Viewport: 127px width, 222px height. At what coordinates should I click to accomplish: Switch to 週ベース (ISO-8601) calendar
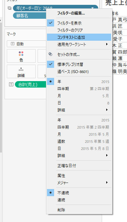(79, 72)
